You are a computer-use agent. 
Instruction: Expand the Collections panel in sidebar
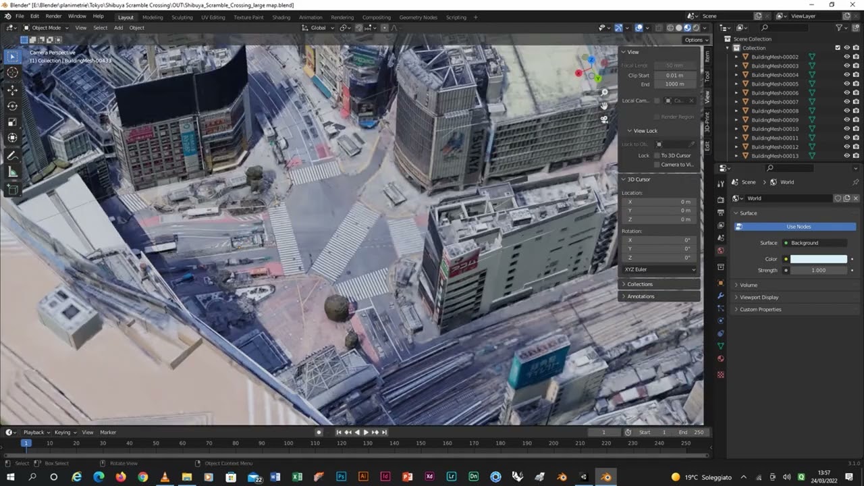pyautogui.click(x=639, y=284)
